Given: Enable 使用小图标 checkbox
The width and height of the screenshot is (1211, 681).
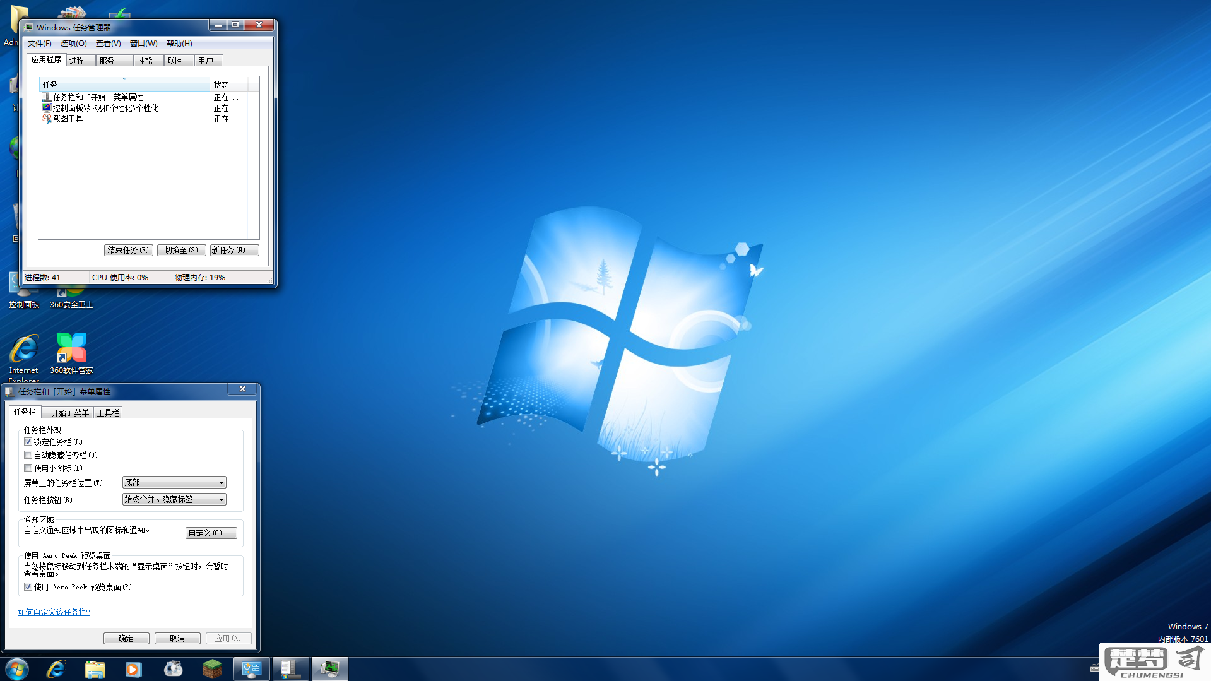Looking at the screenshot, I should tap(28, 468).
